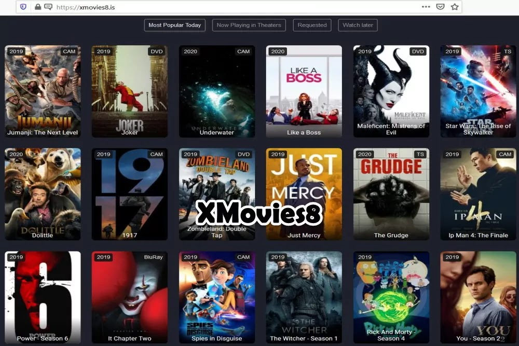Click the DVD badge on Maleficent card
Image resolution: width=519 pixels, height=346 pixels.
(418, 51)
